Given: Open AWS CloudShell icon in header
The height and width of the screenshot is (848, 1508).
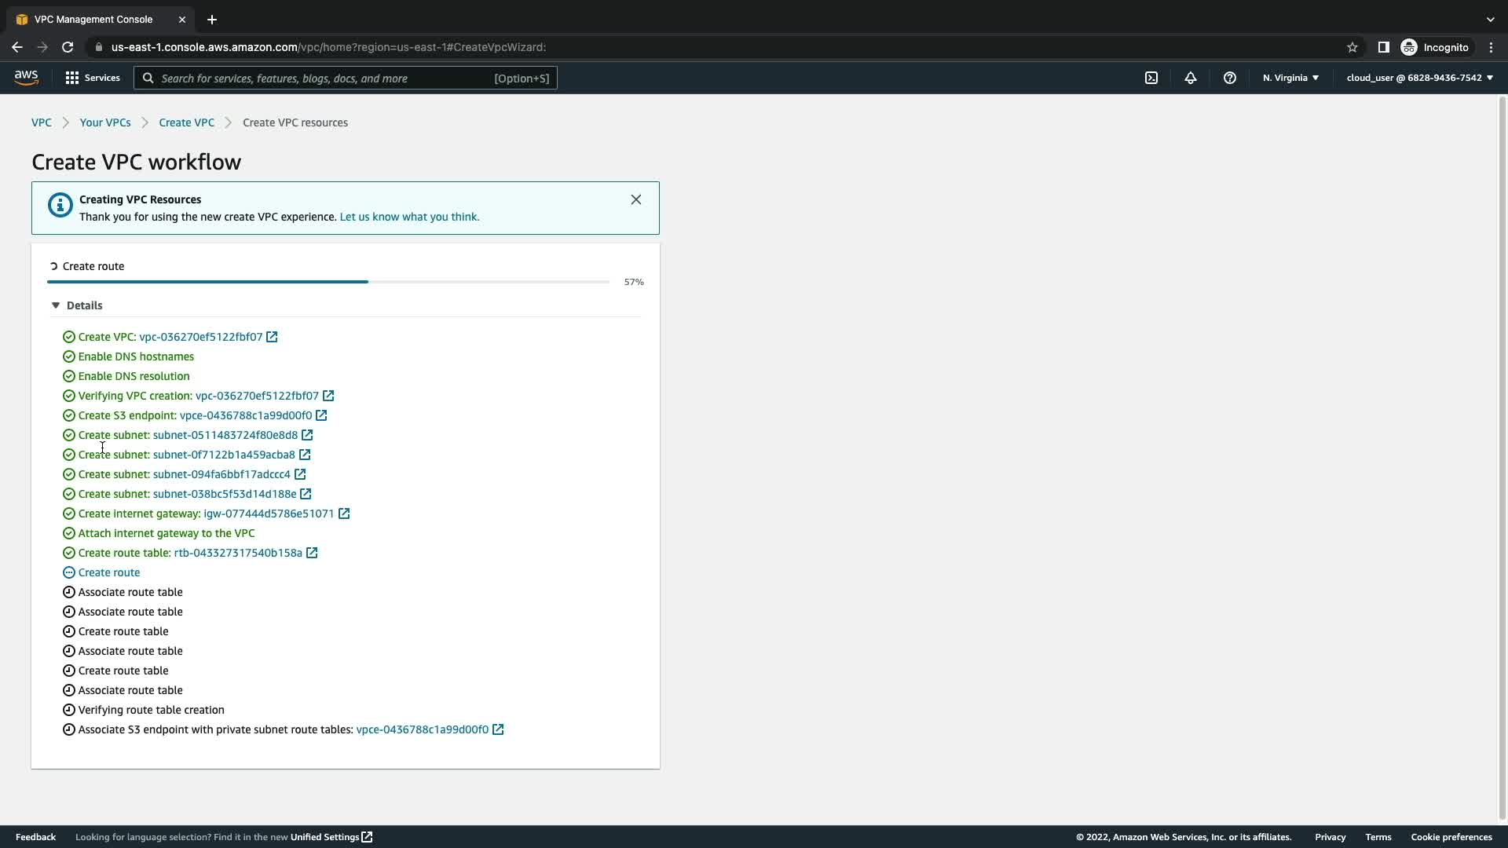Looking at the screenshot, I should coord(1151,78).
